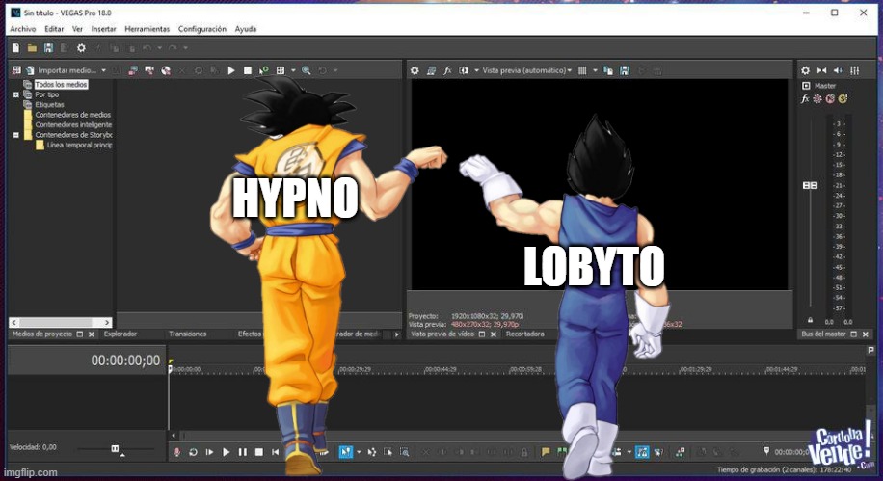This screenshot has width=883, height=481.
Task: Click the Velocidad rate slider handle
Action: 115,449
